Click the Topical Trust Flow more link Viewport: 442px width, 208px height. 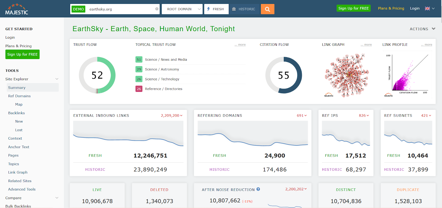point(240,45)
